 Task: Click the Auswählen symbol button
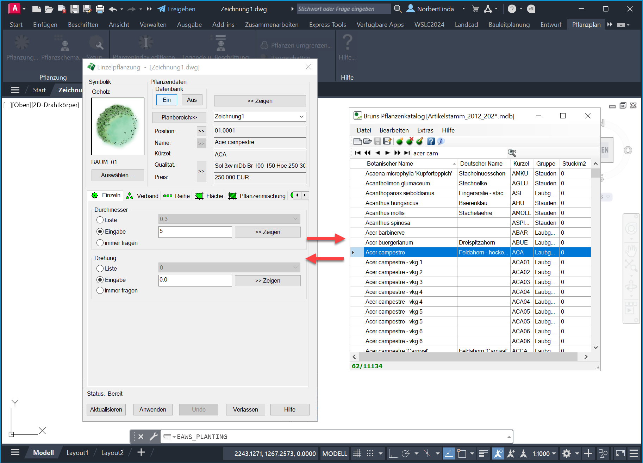tap(118, 175)
